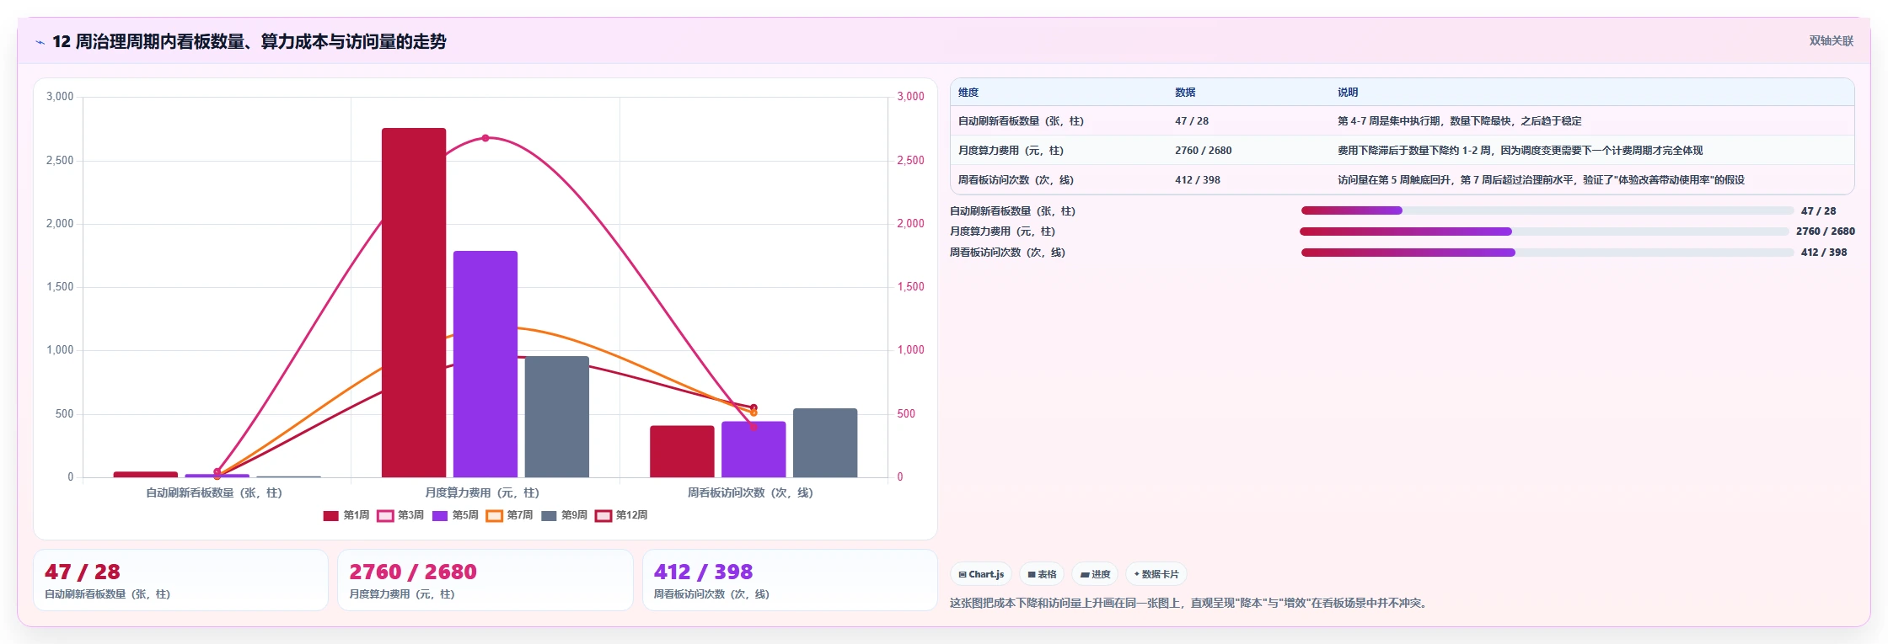Toggle the 第12周 legend entry

tap(621, 515)
